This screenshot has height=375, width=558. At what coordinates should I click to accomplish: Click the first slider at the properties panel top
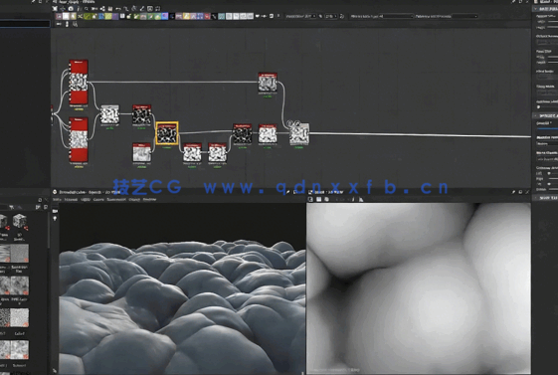[x=552, y=22]
